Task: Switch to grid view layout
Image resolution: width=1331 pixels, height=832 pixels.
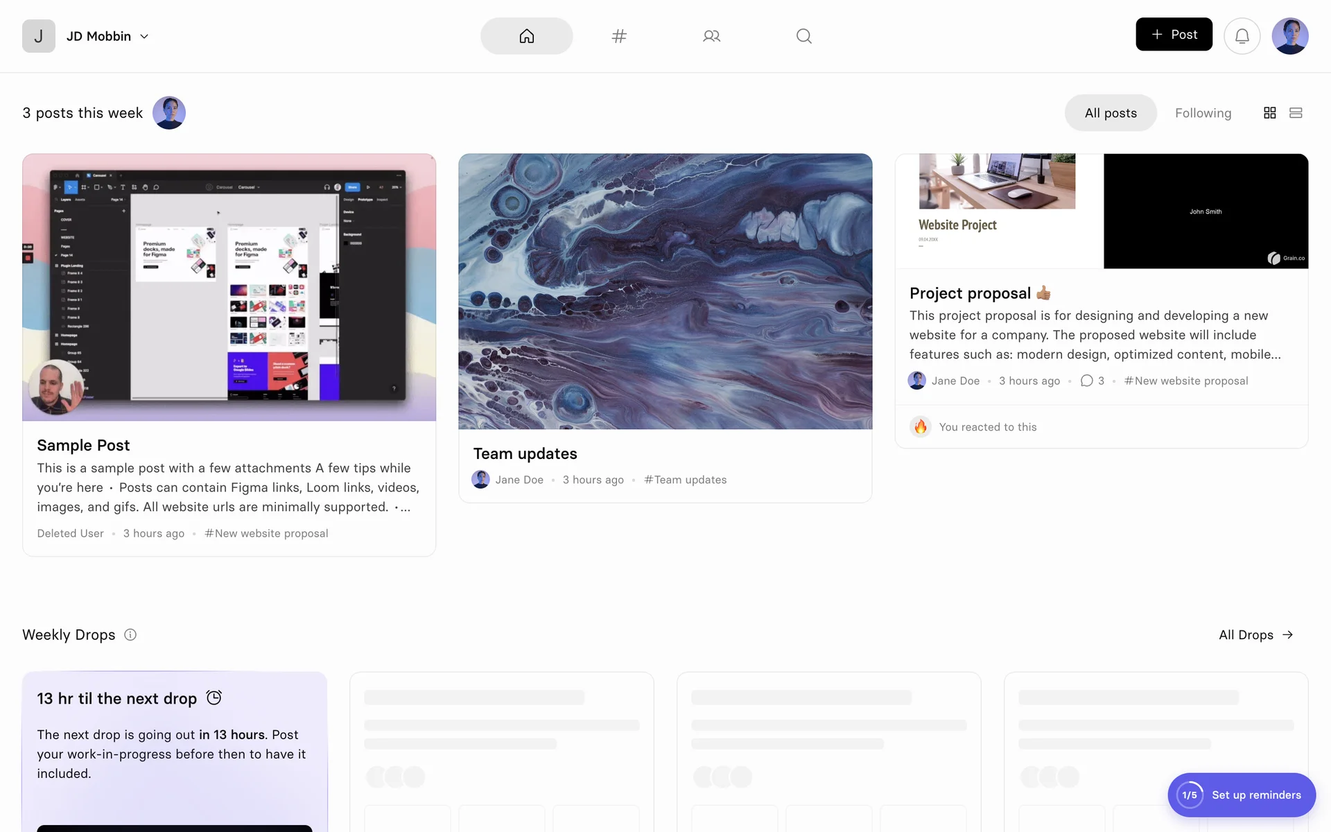Action: [x=1269, y=113]
